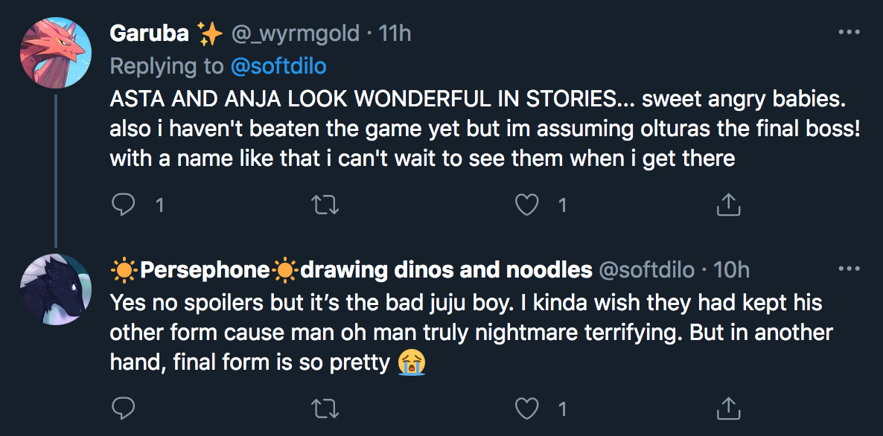Open the 11h timestamp
Screen dimensions: 883x436
(394, 33)
